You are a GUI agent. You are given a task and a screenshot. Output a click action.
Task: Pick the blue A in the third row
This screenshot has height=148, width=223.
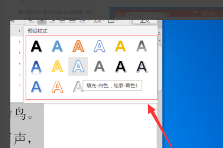click(36, 87)
